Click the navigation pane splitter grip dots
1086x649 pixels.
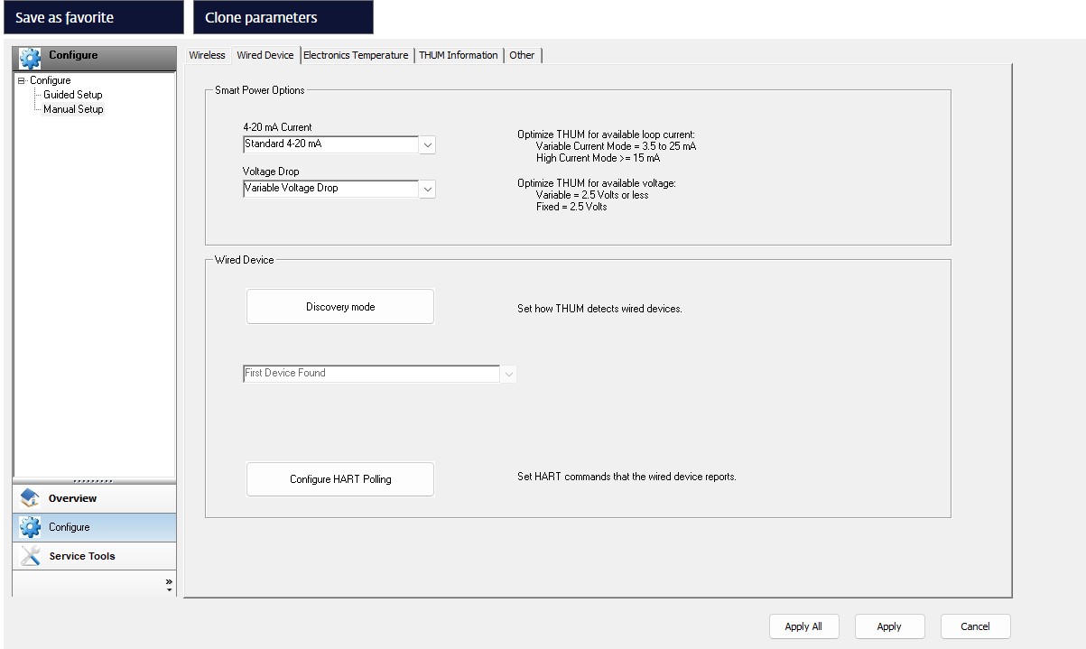pyautogui.click(x=94, y=481)
